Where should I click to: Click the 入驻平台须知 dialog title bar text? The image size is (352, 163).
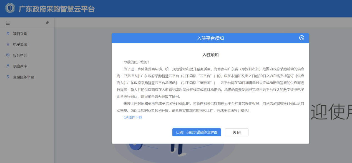[x=210, y=38]
